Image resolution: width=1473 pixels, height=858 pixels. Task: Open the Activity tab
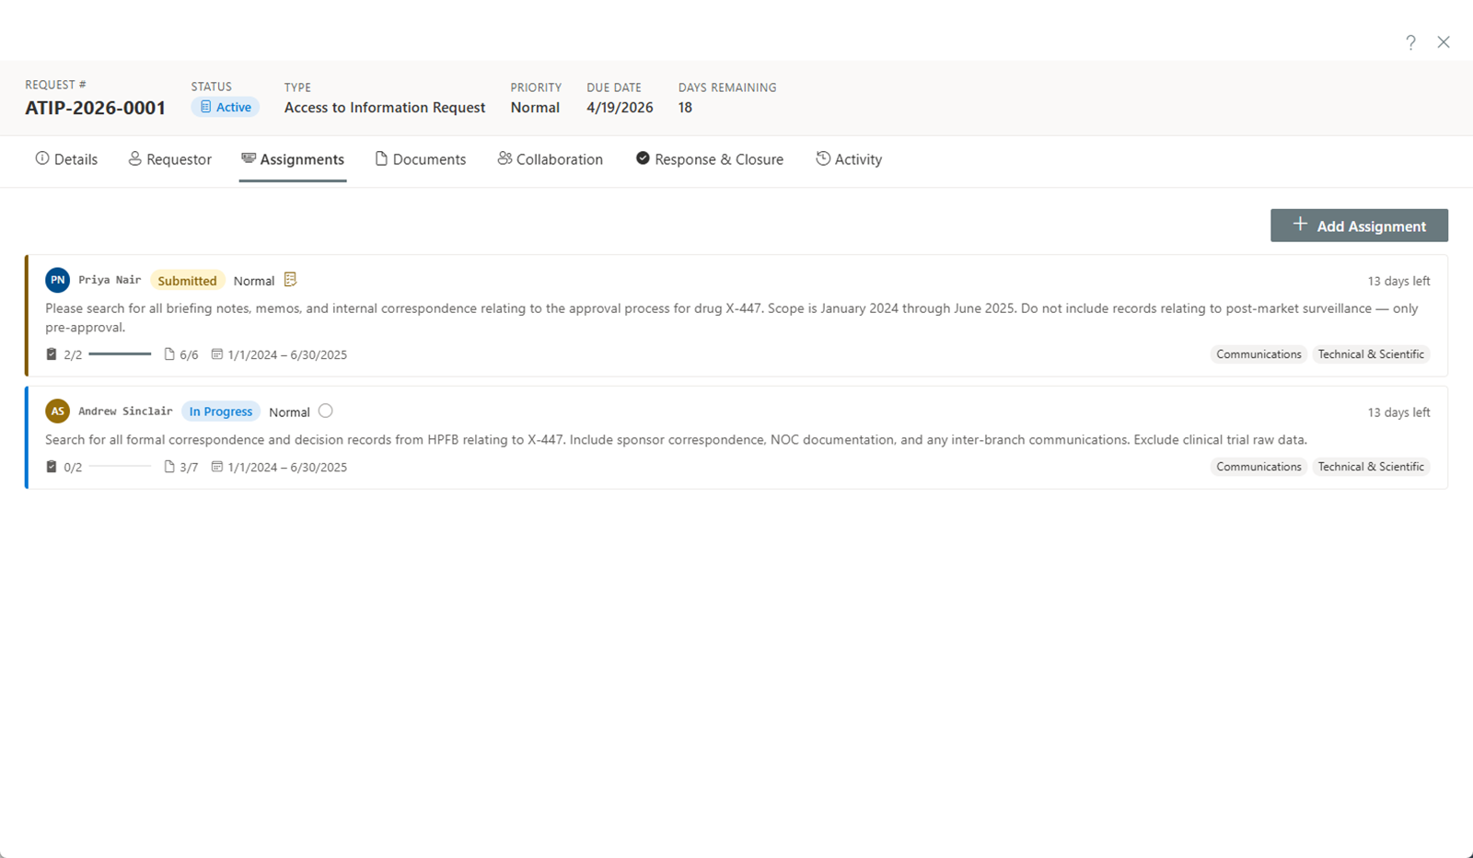(849, 159)
